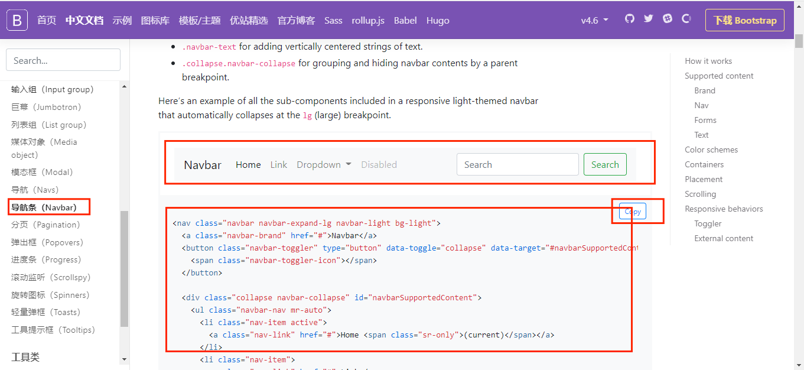This screenshot has width=804, height=370.
Task: Open 示例 in the top navigation
Action: 122,20
